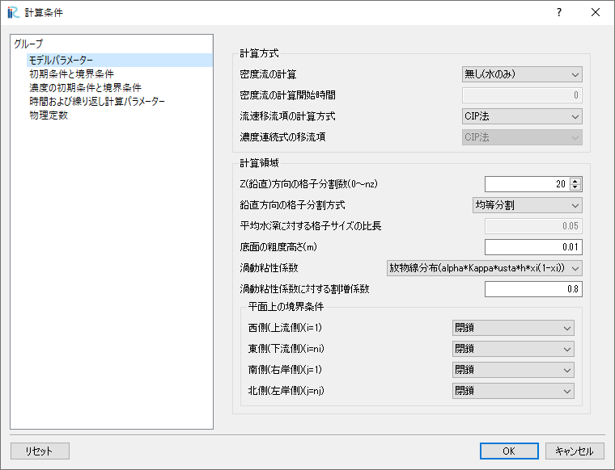
Task: Click the 密度流の計算 label
Action: tap(269, 74)
